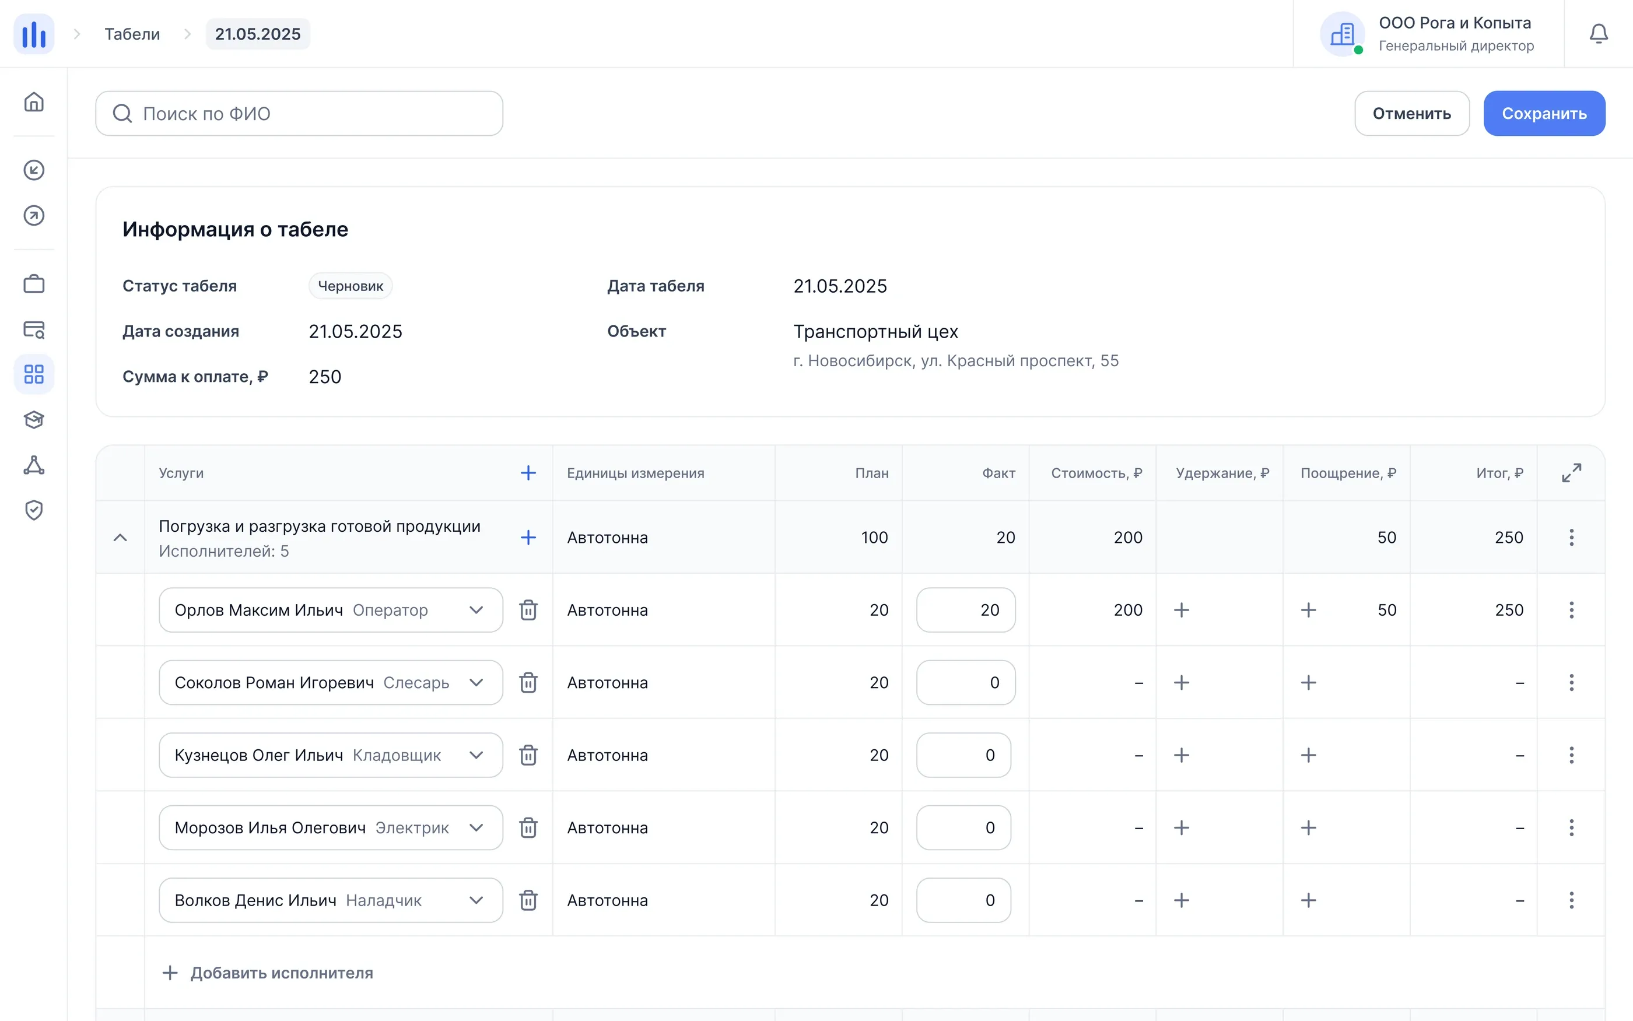Expand table to fullscreen icon
Image resolution: width=1633 pixels, height=1021 pixels.
1571,473
